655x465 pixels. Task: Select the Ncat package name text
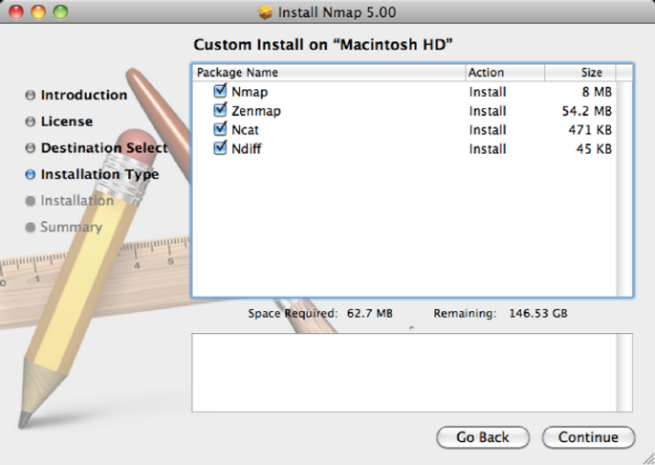(245, 130)
